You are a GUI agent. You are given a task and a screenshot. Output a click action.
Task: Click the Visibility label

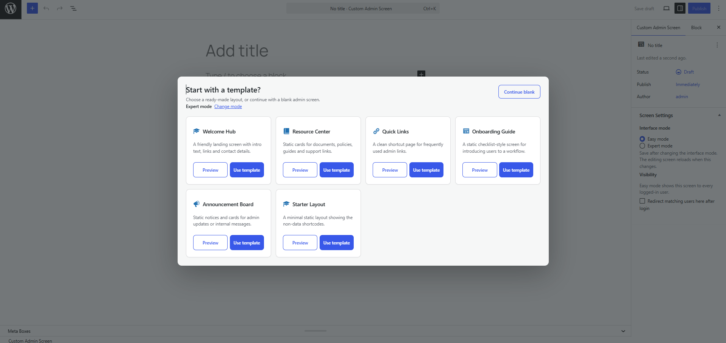(x=648, y=175)
